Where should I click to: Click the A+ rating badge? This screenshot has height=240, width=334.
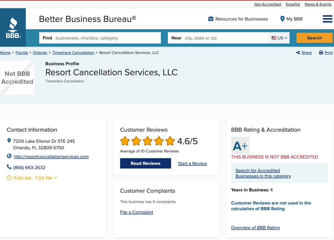240,145
